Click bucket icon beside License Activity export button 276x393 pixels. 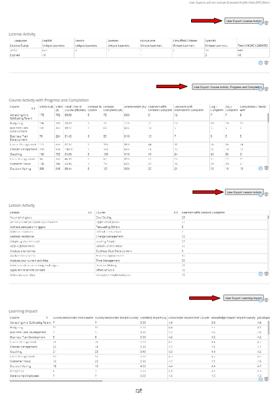[267, 23]
